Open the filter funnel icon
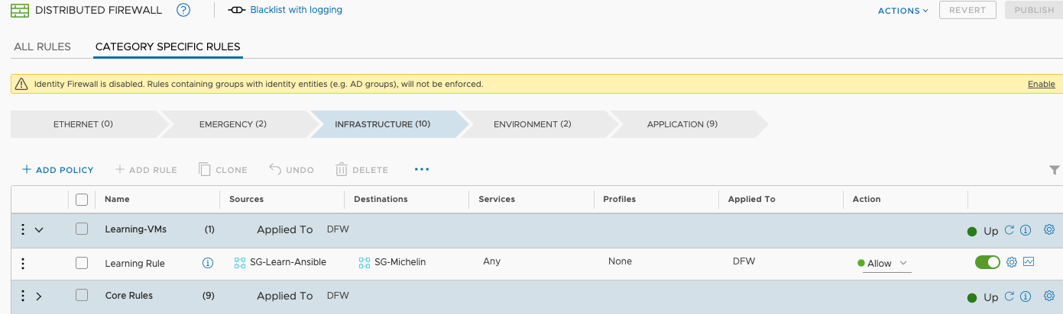The height and width of the screenshot is (314, 1063). point(1055,170)
